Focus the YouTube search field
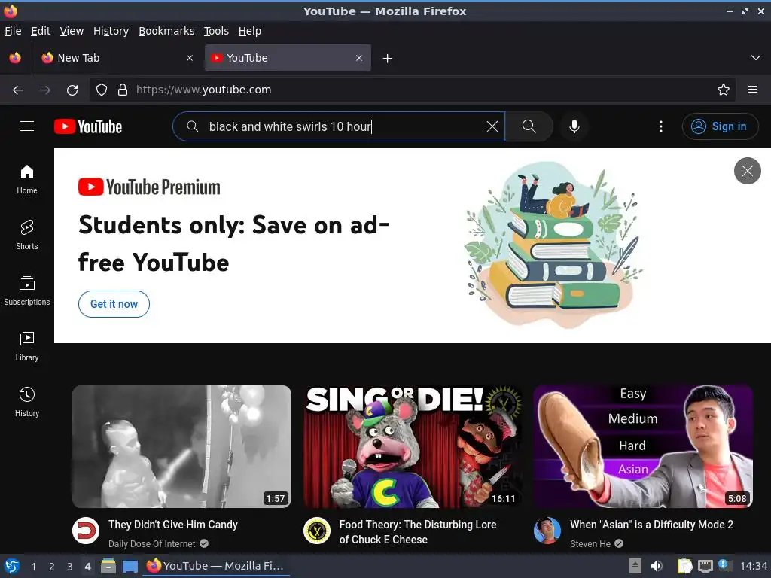771x578 pixels. pos(340,126)
